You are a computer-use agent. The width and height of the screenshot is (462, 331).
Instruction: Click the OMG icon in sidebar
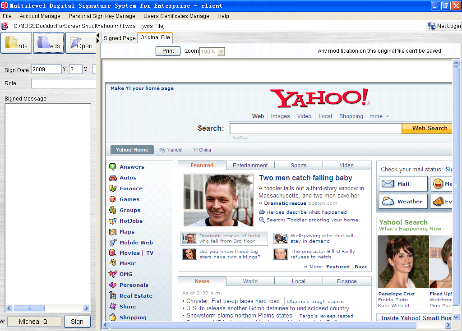(112, 274)
